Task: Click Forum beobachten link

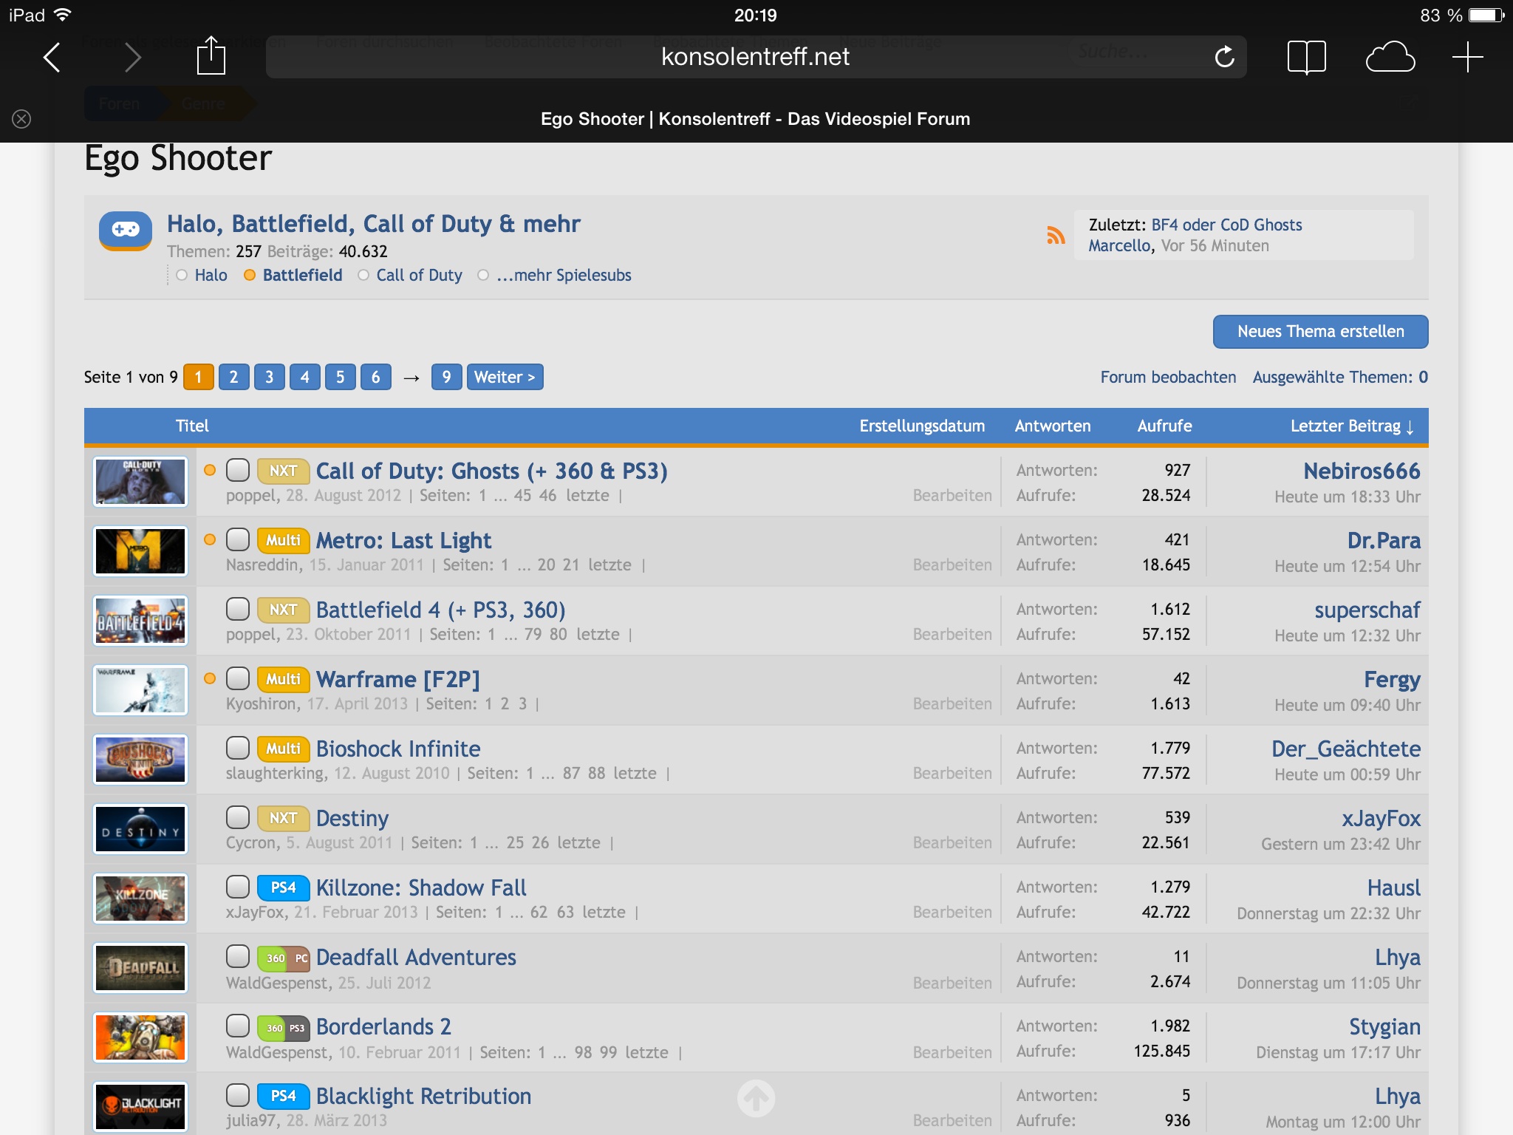Action: point(1168,378)
